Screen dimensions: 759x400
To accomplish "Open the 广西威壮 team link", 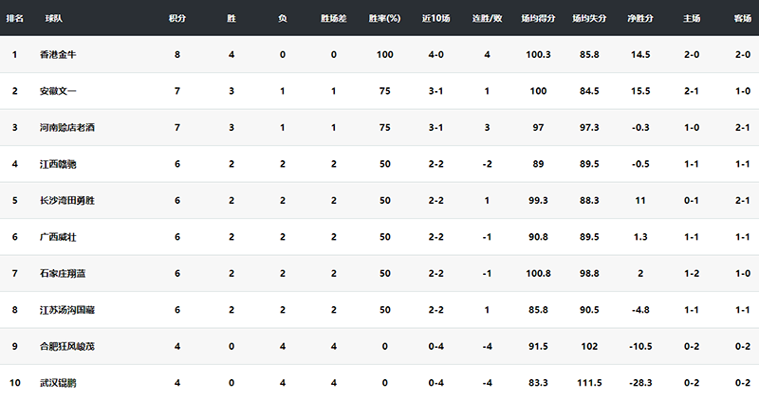I will pyautogui.click(x=58, y=237).
